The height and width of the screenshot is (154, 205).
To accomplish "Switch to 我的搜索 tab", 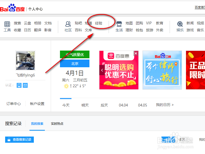I will click(37, 124).
